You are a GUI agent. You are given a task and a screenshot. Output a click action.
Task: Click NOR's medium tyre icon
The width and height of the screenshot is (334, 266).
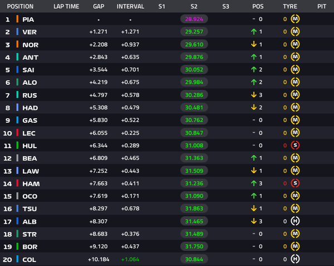click(295, 44)
